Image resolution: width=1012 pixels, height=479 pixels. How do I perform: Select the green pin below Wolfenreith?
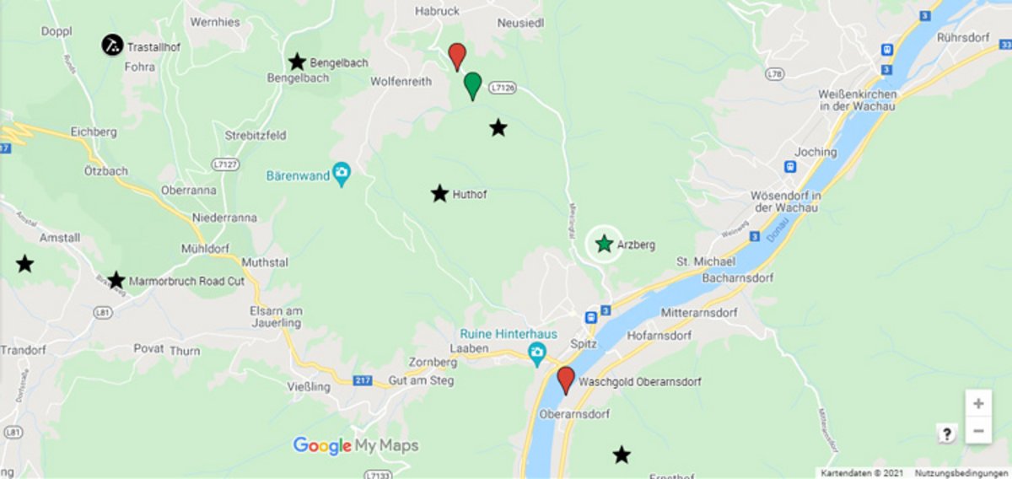click(473, 87)
